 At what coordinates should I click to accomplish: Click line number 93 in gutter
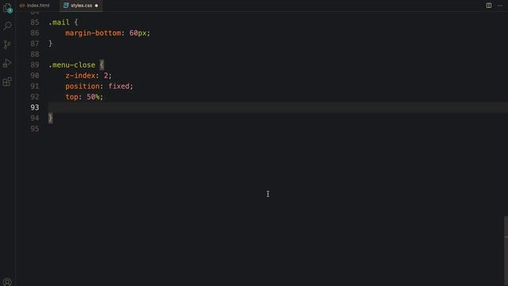[35, 107]
